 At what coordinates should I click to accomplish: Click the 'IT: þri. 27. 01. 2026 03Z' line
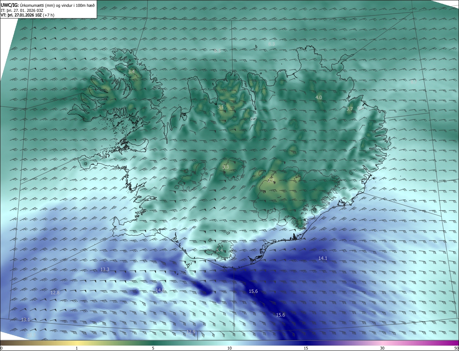pos(22,10)
